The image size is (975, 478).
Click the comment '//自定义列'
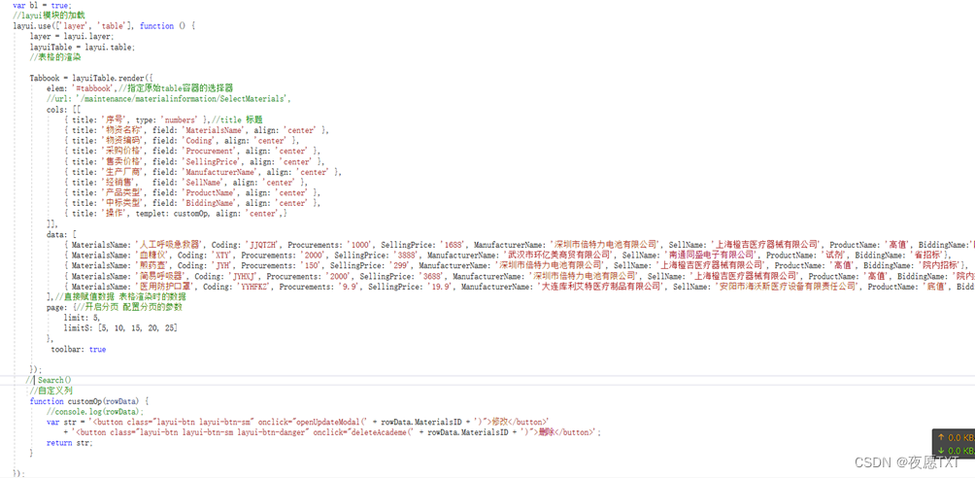51,391
